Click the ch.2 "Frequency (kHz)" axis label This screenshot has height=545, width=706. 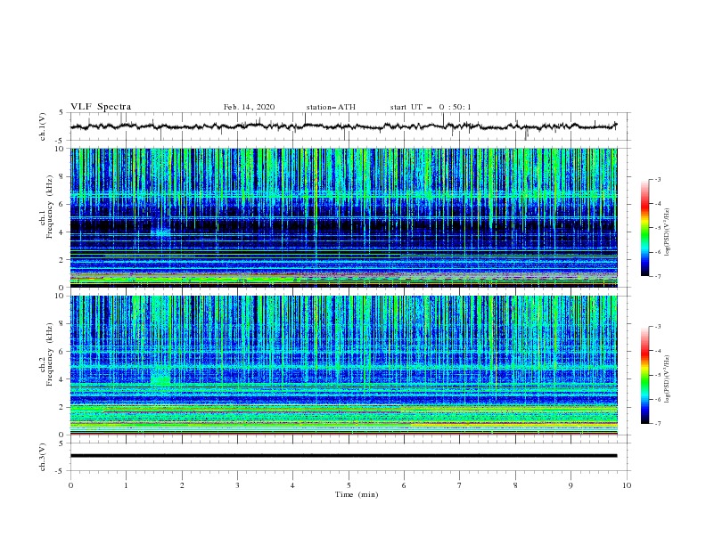49,354
